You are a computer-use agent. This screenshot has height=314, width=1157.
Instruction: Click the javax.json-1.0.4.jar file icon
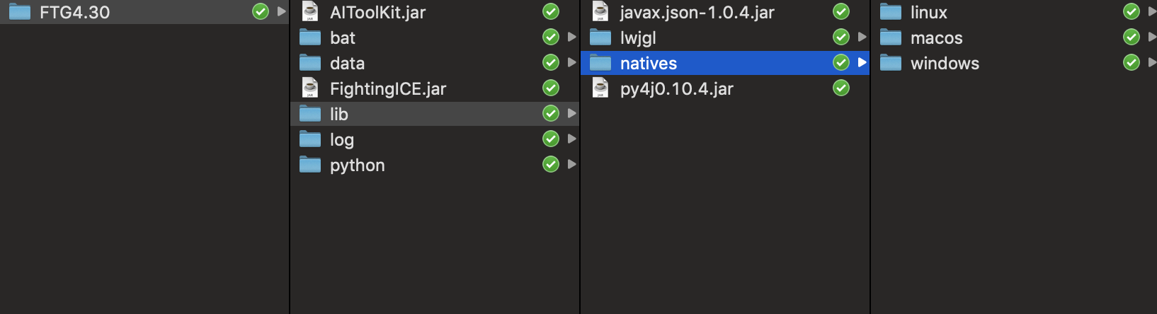coord(600,11)
